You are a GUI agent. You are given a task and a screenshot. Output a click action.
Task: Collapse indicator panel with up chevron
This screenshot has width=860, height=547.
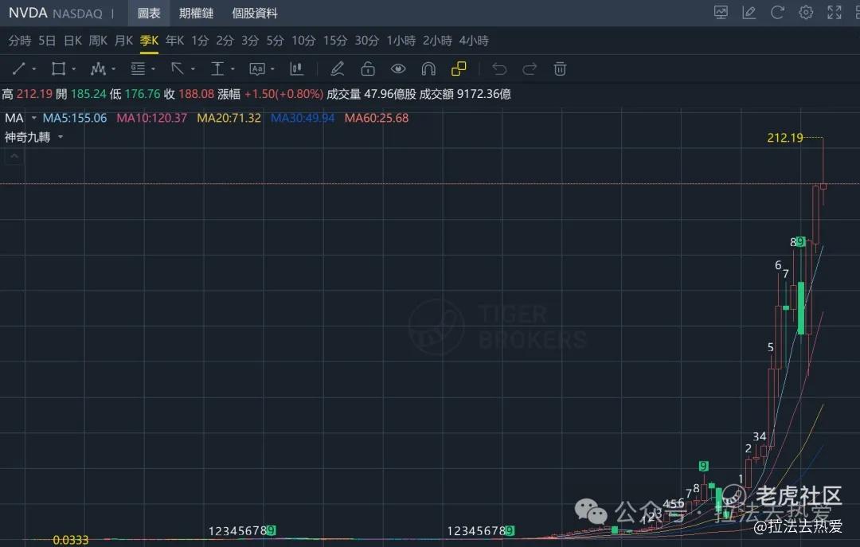tap(14, 157)
